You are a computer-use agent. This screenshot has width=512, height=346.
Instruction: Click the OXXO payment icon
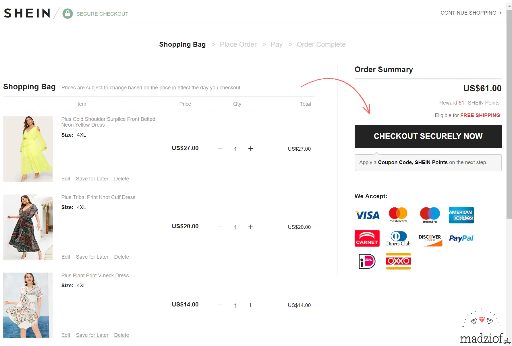coord(398,261)
